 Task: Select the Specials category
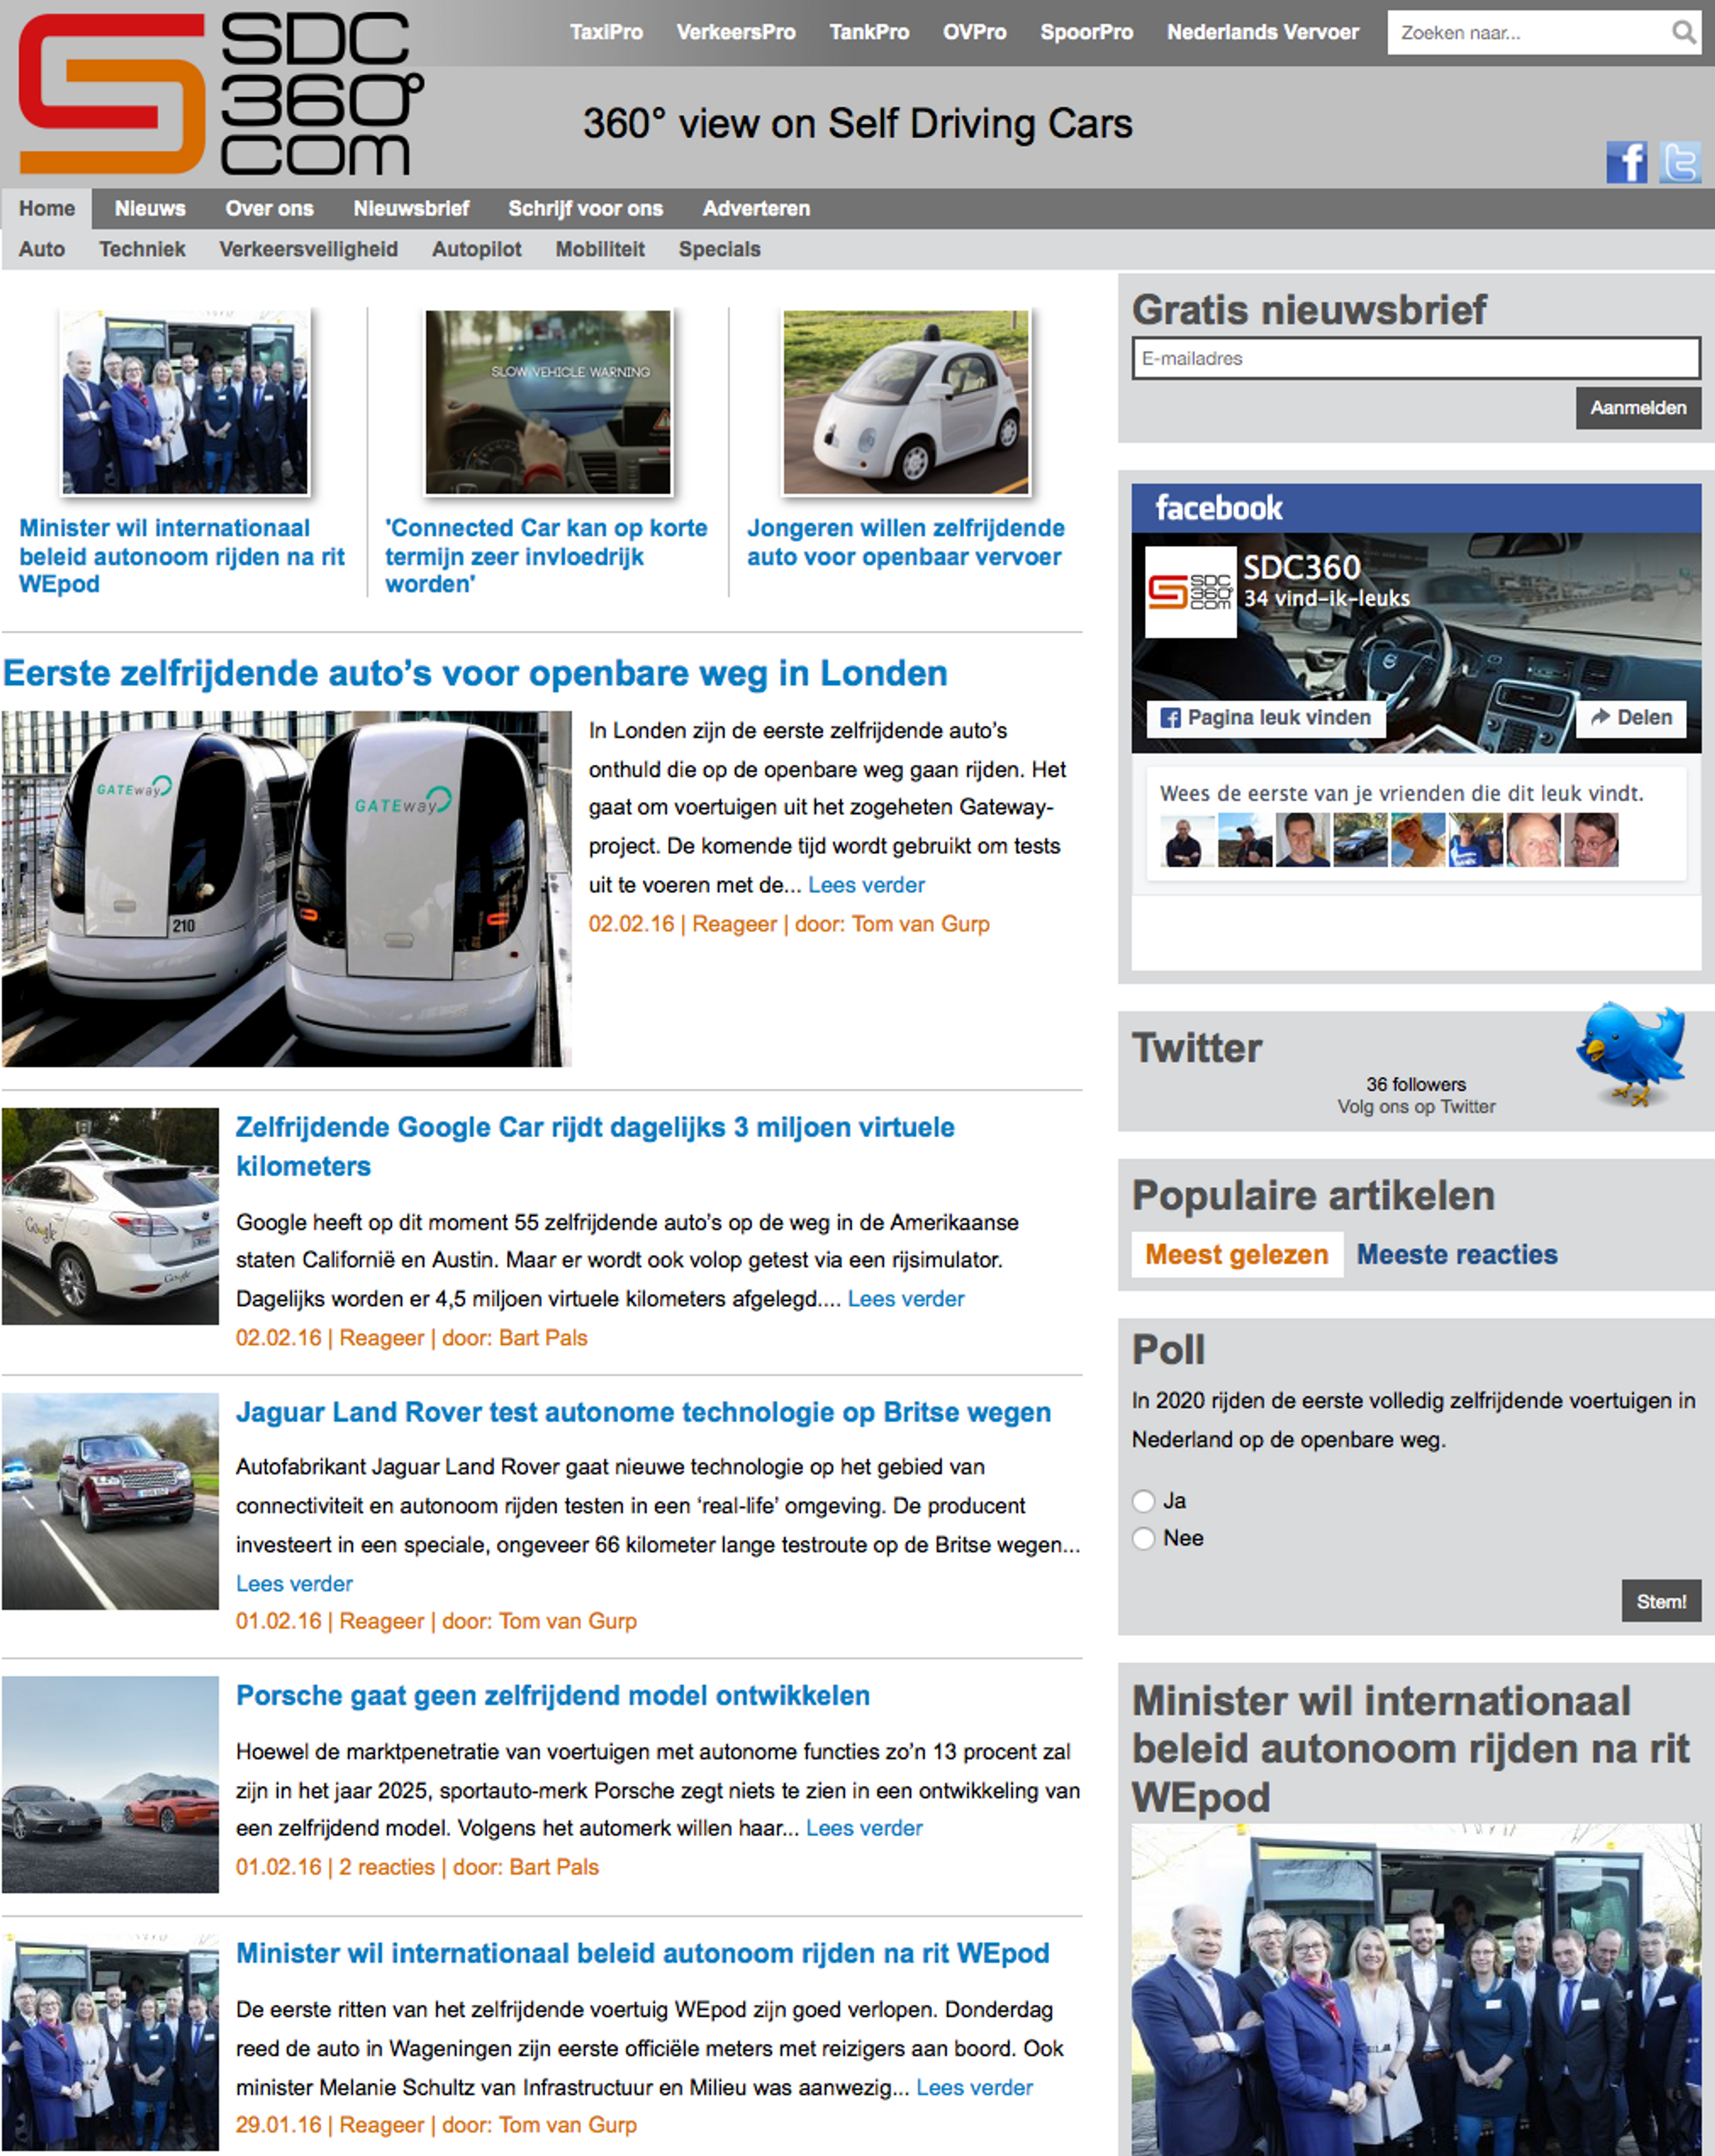[x=719, y=249]
